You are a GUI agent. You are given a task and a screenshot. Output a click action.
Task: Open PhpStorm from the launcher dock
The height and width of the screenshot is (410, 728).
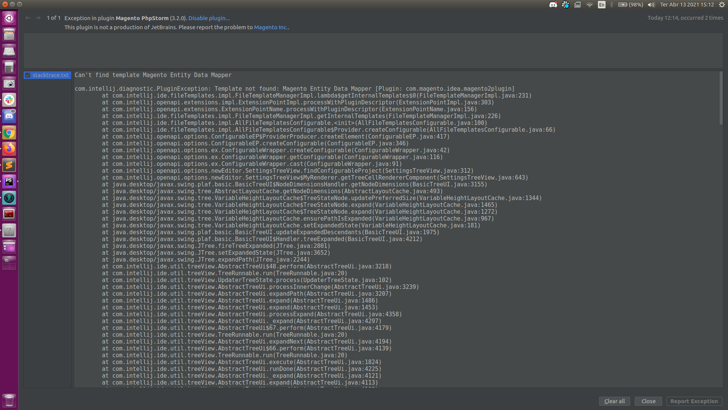pos(9,181)
